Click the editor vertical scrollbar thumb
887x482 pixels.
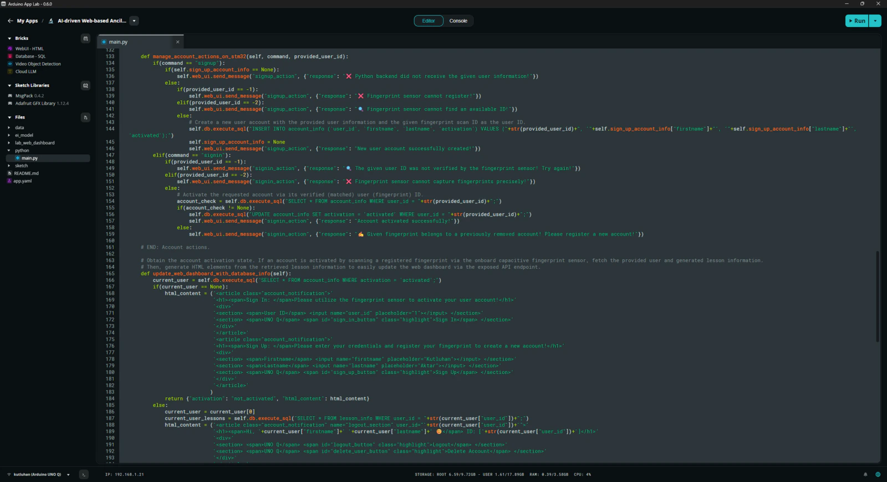878,296
